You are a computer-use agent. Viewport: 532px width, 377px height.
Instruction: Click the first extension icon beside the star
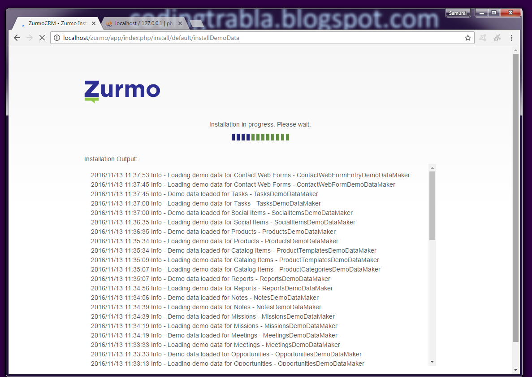[483, 38]
